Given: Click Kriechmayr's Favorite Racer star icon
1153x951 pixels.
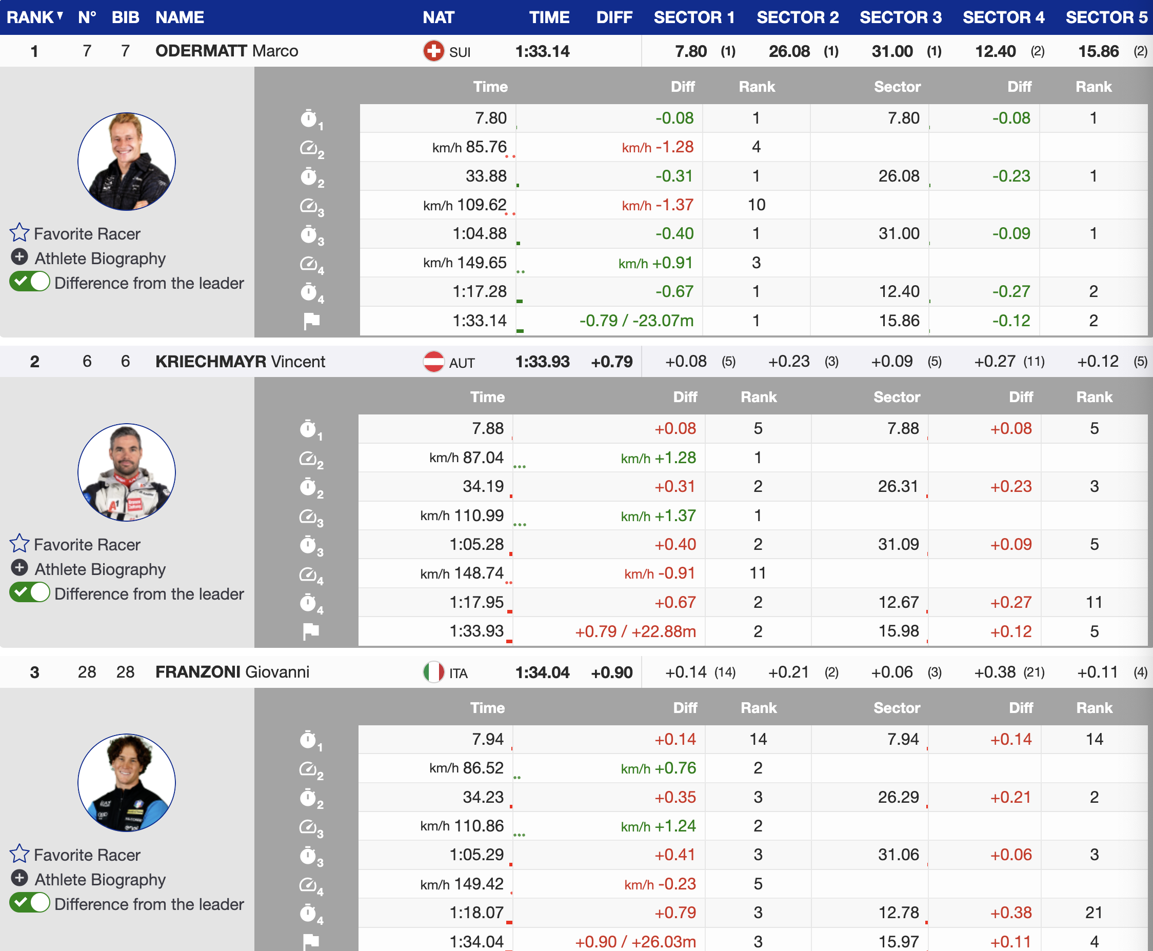Looking at the screenshot, I should [19, 543].
